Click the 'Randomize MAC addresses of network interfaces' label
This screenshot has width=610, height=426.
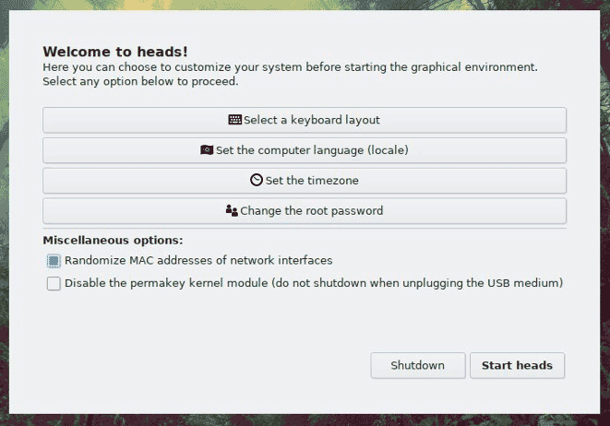pos(198,261)
